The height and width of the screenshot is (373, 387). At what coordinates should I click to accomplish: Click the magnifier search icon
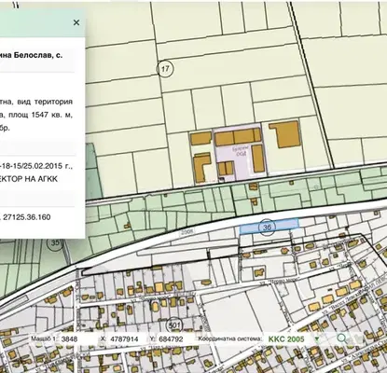pyautogui.click(x=341, y=338)
